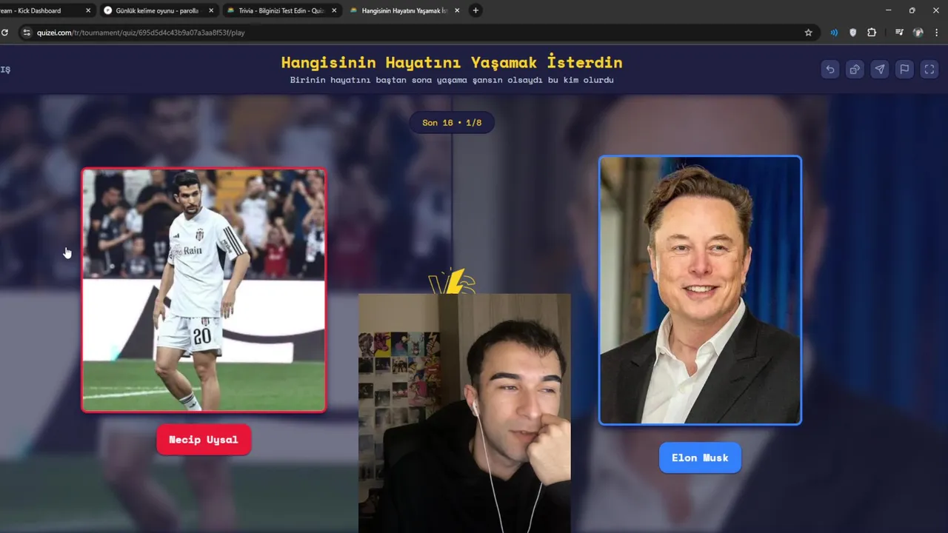
Task: Restore down the Chrome window
Action: pos(912,10)
